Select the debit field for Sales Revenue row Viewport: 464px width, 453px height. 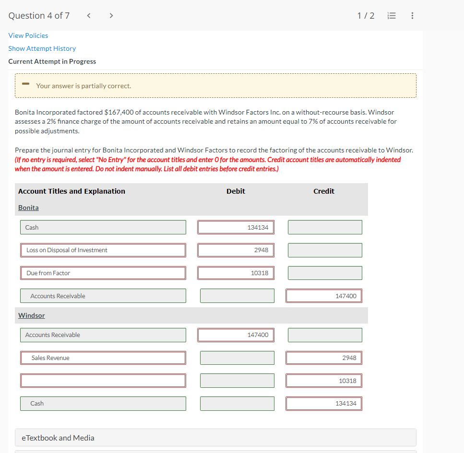point(237,358)
